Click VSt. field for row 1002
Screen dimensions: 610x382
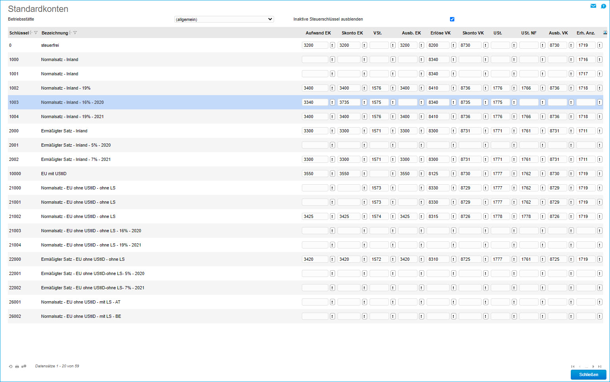coord(379,88)
